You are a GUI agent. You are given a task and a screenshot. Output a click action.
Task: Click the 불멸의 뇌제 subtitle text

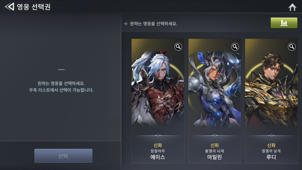[214, 151]
